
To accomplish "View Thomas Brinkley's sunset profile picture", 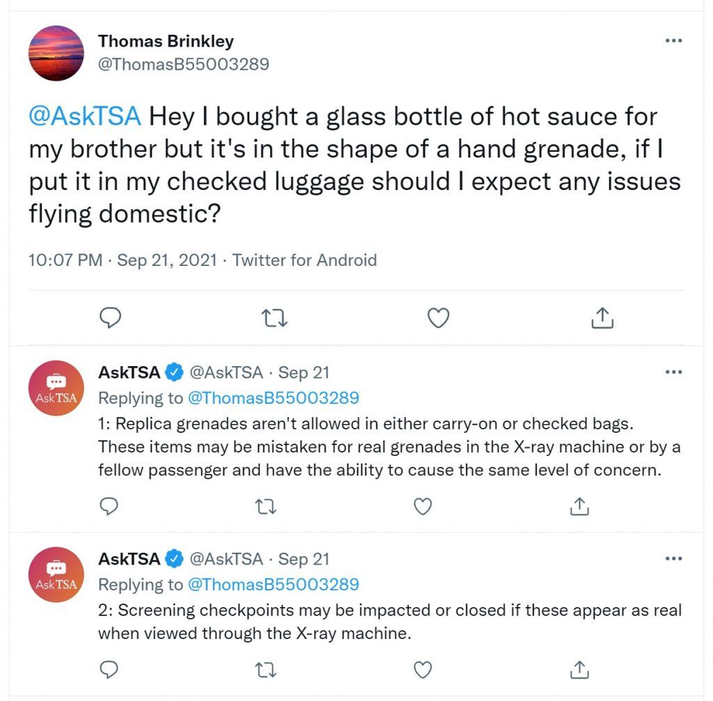I will tap(56, 53).
